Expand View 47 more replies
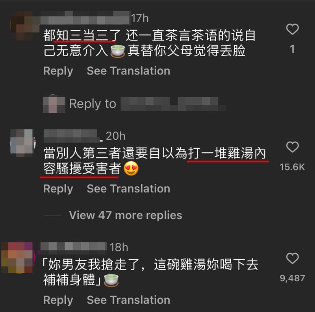 [x=126, y=215]
